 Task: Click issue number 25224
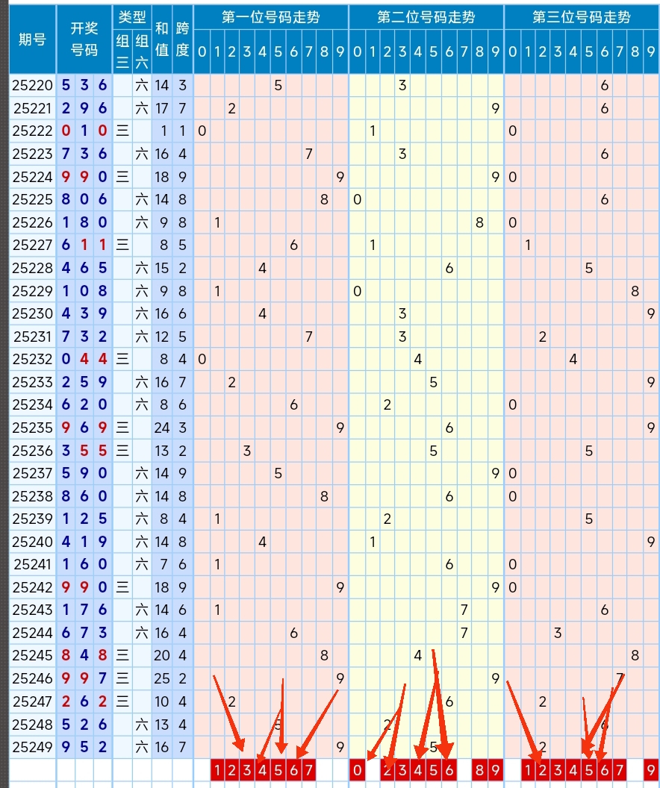point(33,176)
